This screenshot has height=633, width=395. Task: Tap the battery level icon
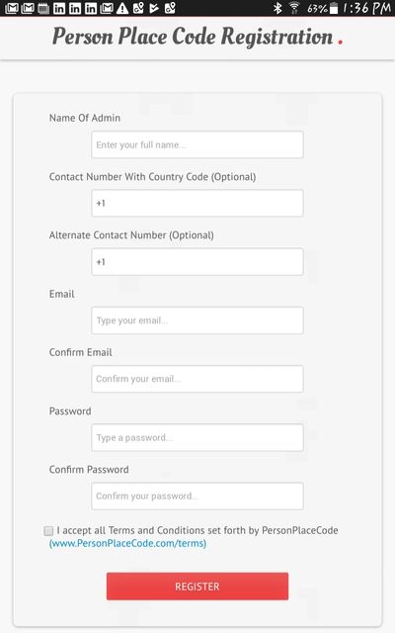pyautogui.click(x=334, y=8)
